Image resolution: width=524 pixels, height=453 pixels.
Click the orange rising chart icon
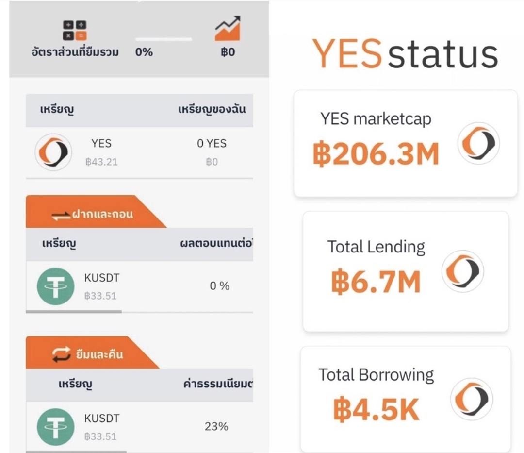[228, 29]
